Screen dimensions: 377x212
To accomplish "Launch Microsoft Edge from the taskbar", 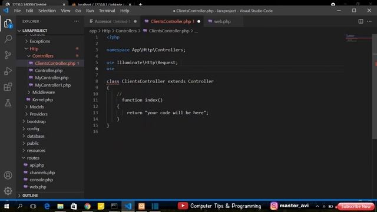I will [47, 206].
